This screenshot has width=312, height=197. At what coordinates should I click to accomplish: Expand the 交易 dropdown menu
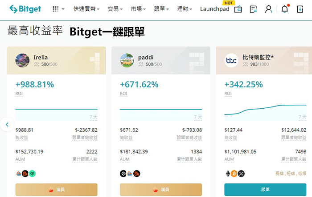(115, 9)
